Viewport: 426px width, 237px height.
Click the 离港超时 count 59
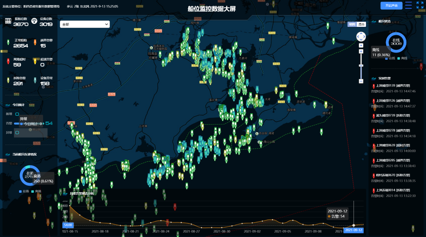pos(17,65)
